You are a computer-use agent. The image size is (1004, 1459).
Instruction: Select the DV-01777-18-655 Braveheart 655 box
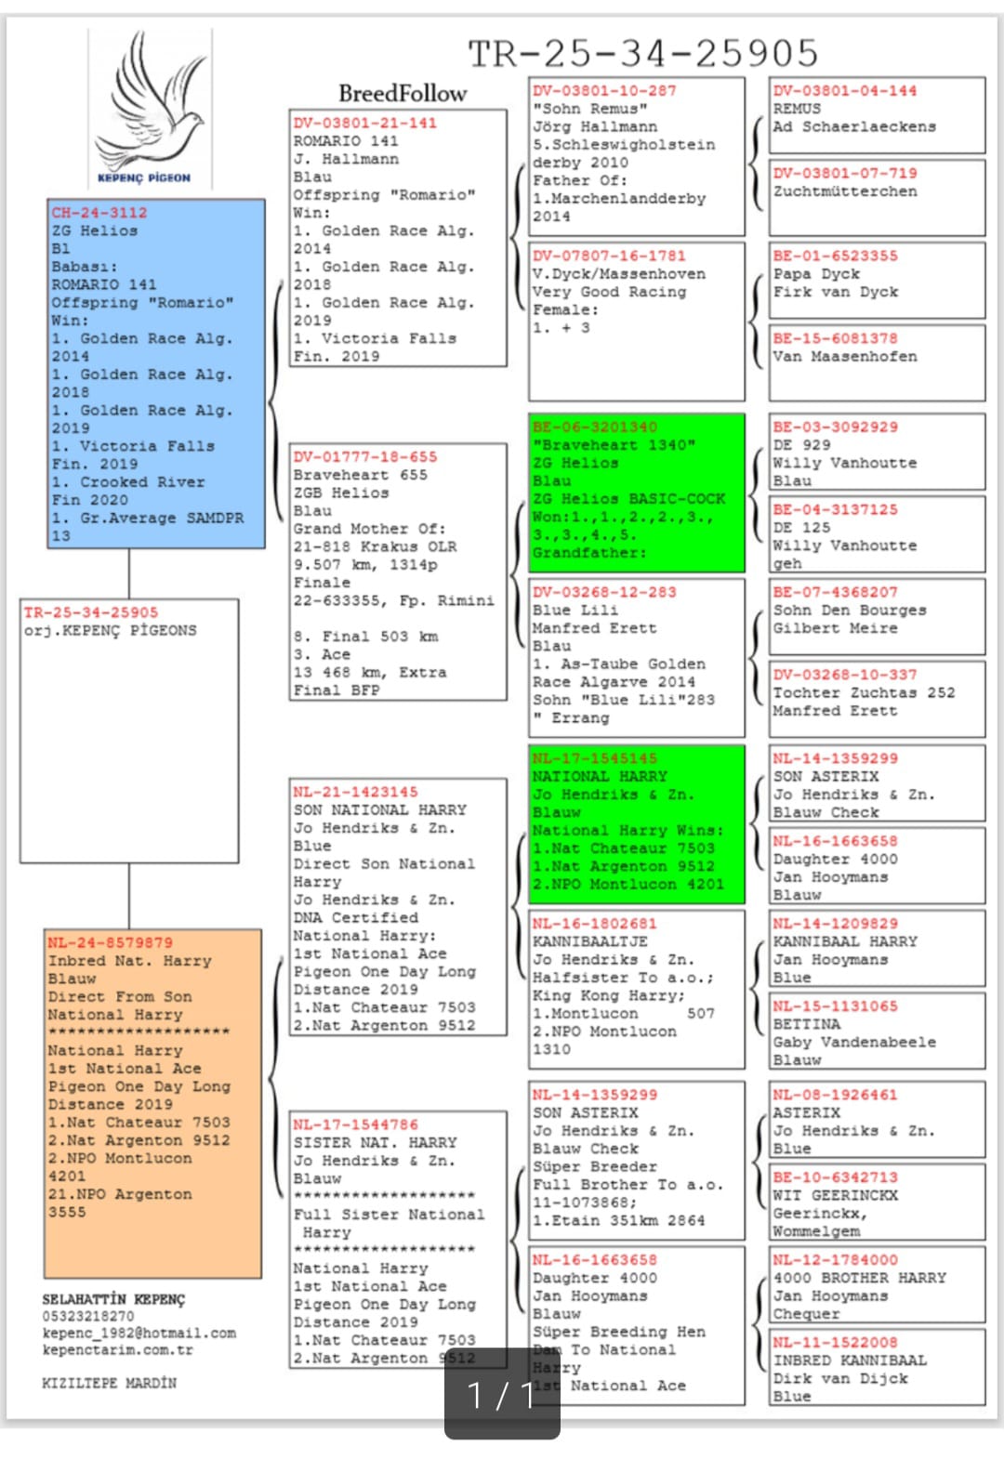click(398, 572)
